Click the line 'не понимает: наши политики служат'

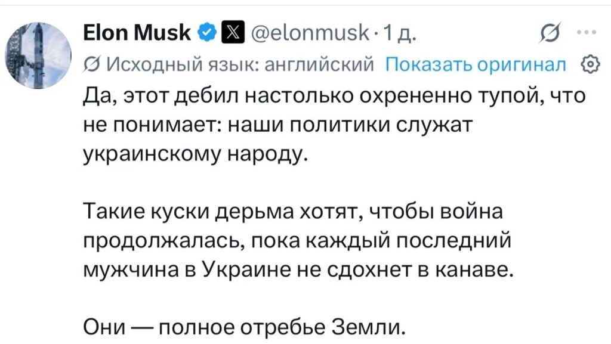[278, 125]
